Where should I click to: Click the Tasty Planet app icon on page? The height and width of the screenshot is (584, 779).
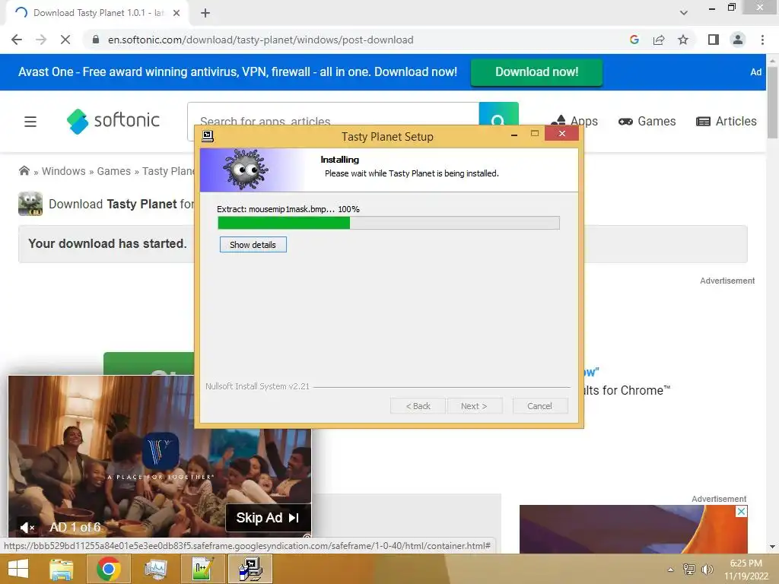click(30, 204)
